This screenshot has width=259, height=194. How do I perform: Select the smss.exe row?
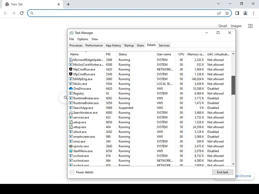coord(149,141)
